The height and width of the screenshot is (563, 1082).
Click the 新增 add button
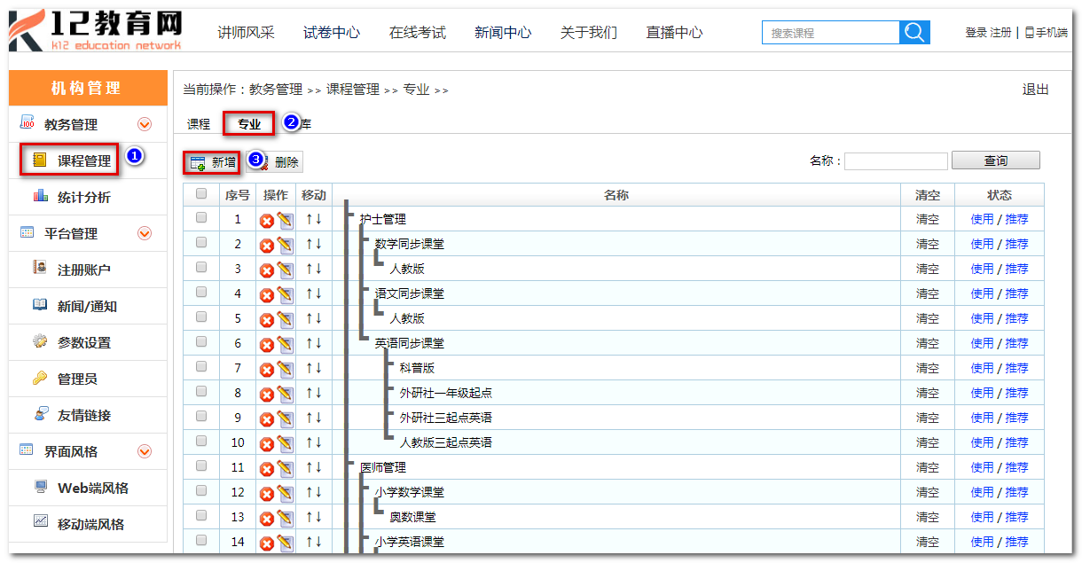pos(213,162)
